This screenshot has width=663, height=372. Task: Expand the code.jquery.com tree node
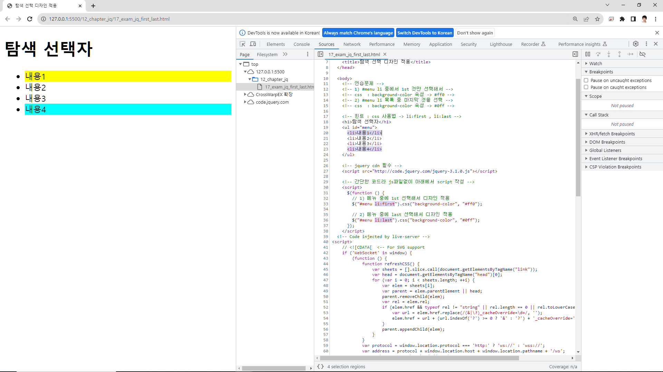[245, 102]
